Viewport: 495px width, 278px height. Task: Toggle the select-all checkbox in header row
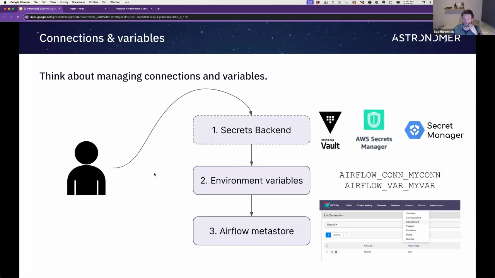[327, 246]
